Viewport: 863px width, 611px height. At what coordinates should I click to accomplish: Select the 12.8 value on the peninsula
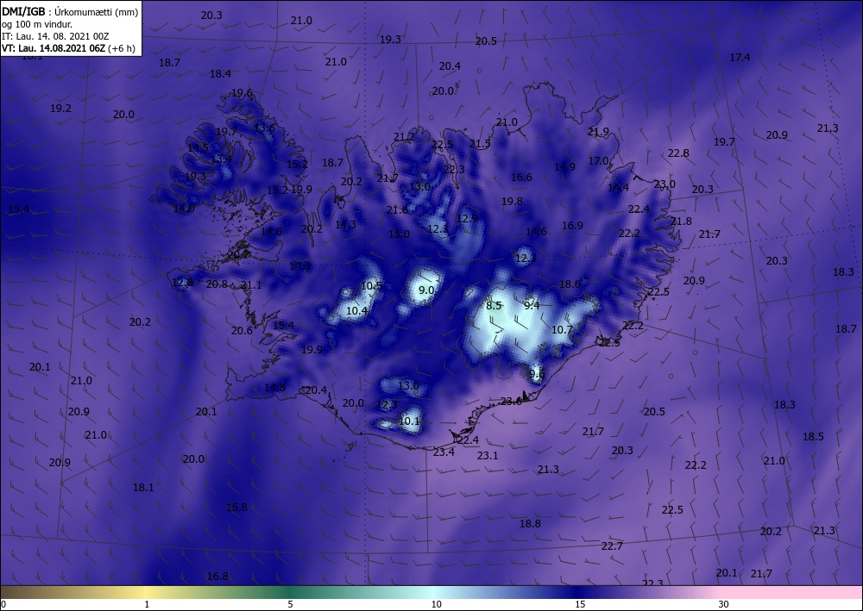coord(183,283)
